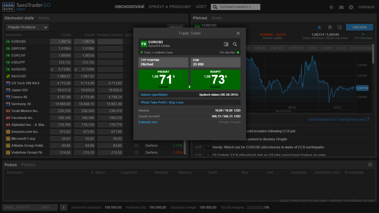The image size is (379, 213).
Task: Open chart icon in Trade Ticket header
Action: [x=226, y=44]
